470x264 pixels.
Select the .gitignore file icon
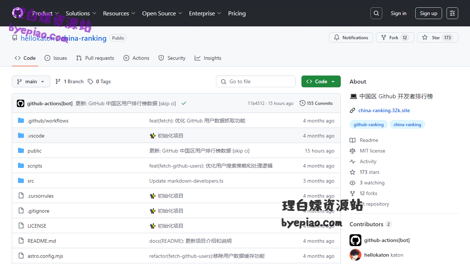(21, 211)
